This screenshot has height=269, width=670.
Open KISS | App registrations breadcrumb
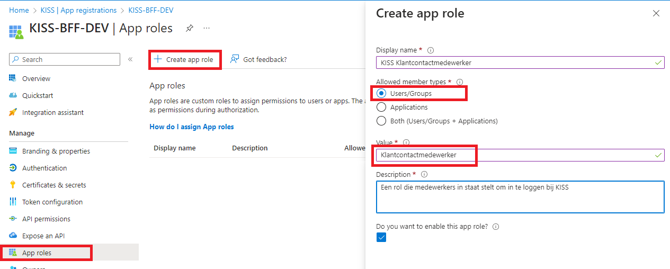pos(78,10)
